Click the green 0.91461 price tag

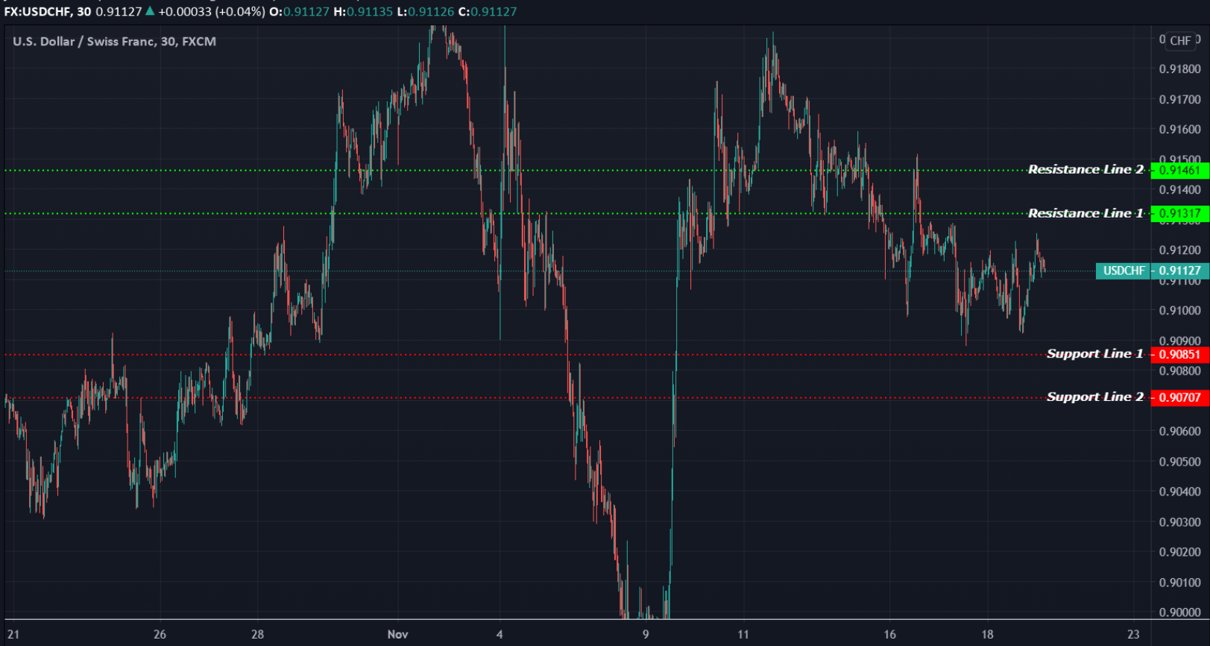[x=1179, y=171]
